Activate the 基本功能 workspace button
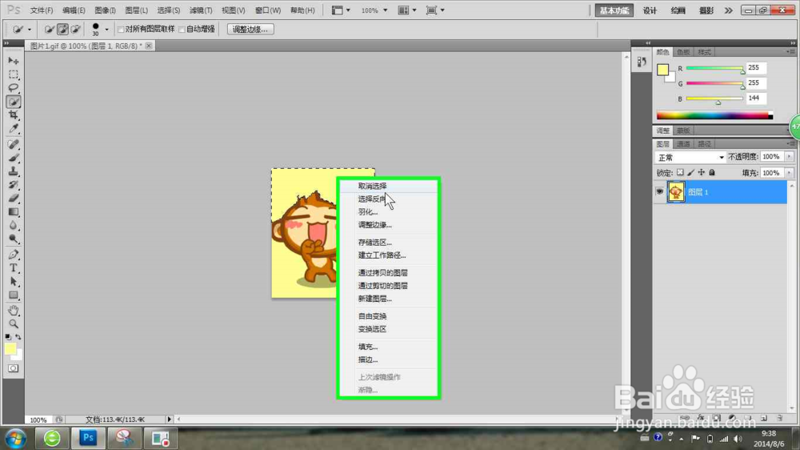The width and height of the screenshot is (800, 450). pyautogui.click(x=614, y=10)
